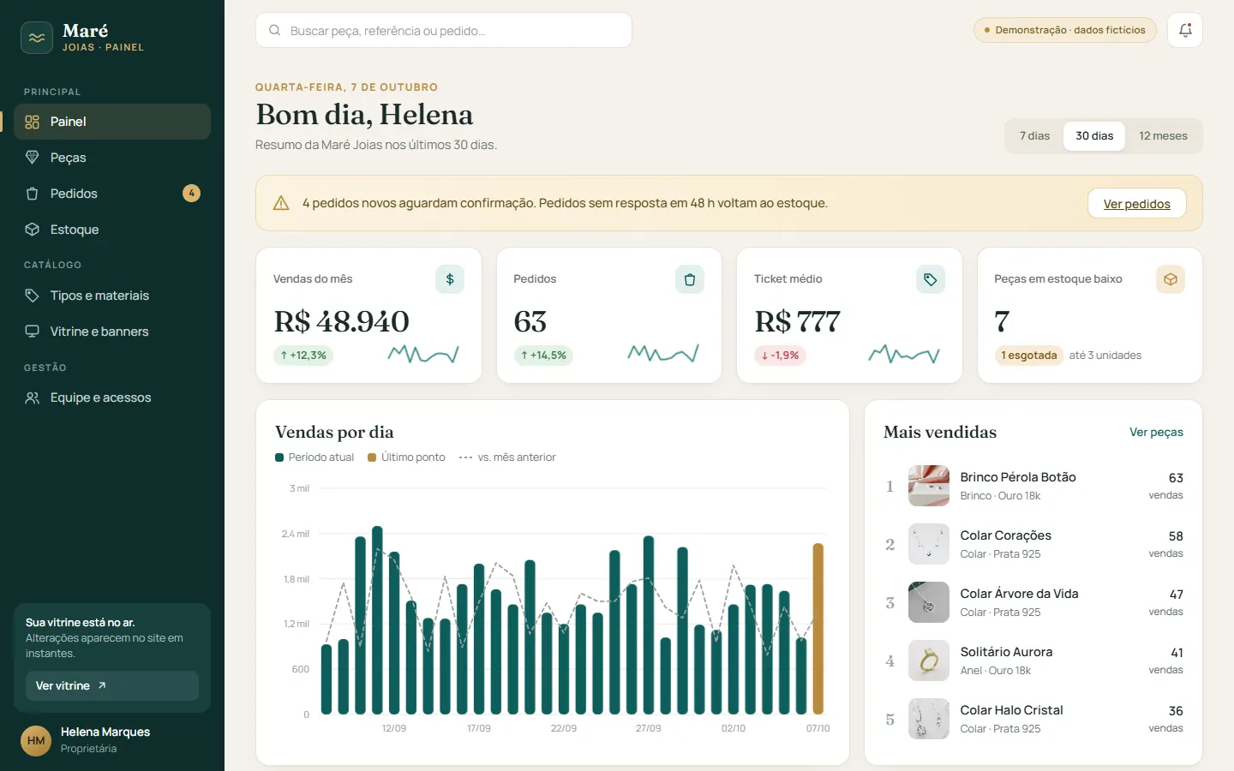Click the Maré wave logo icon
The height and width of the screenshot is (771, 1234).
37,38
